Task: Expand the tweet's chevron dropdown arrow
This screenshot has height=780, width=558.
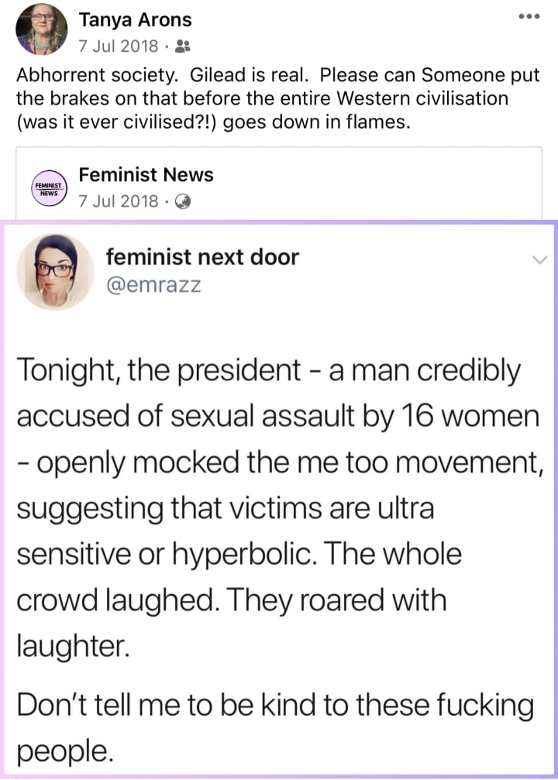Action: [x=540, y=263]
